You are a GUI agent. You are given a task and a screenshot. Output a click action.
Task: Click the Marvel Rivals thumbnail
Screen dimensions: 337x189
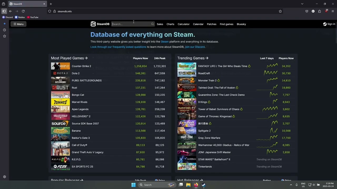60,102
